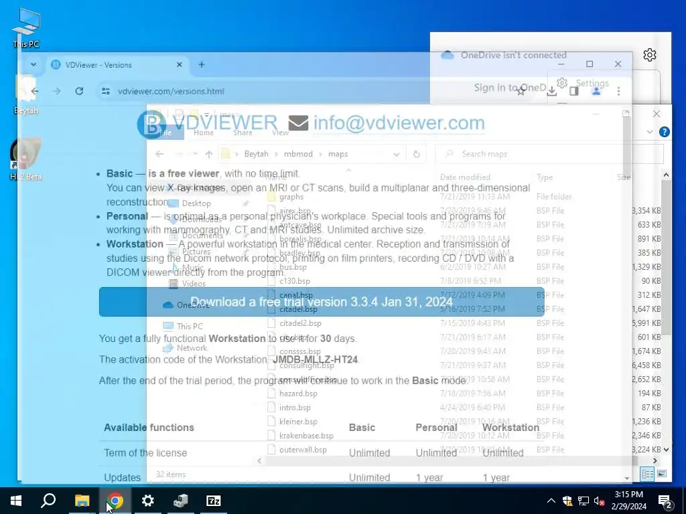Show hidden system tray icons
Image resolution: width=686 pixels, height=514 pixels.
click(551, 501)
